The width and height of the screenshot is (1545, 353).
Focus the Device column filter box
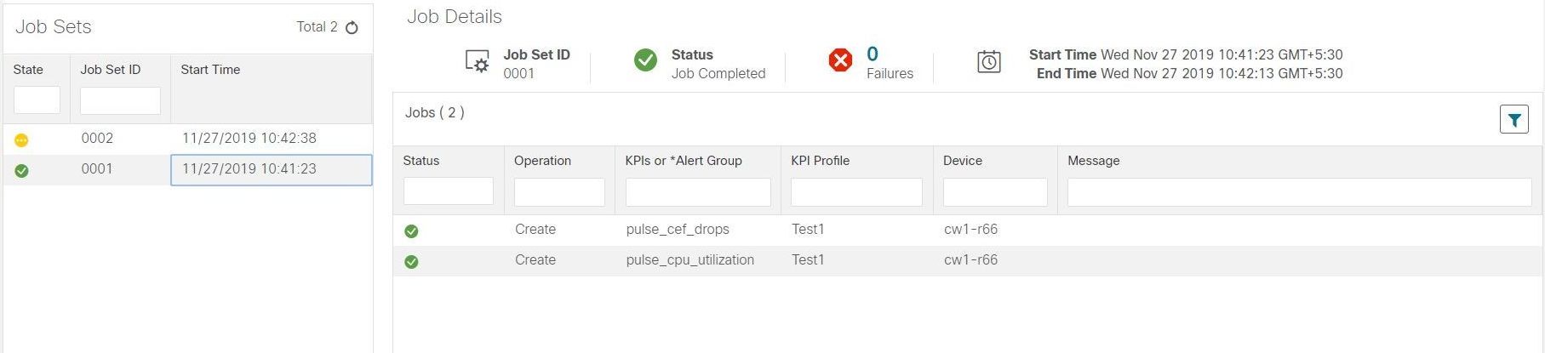[x=995, y=191]
